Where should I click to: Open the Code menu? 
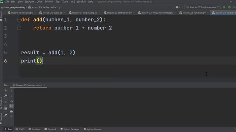click(39, 1)
